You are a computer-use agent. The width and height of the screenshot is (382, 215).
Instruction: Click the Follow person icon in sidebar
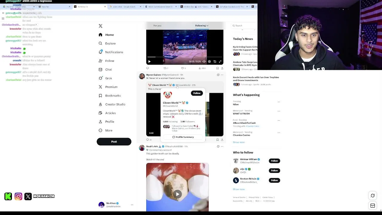[101, 61]
